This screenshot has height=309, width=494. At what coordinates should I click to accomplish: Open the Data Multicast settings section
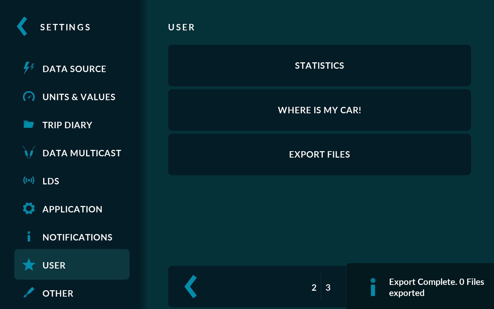pos(82,153)
